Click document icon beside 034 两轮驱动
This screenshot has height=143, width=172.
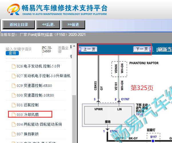point(14,124)
